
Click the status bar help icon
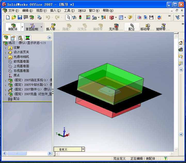tap(165, 159)
